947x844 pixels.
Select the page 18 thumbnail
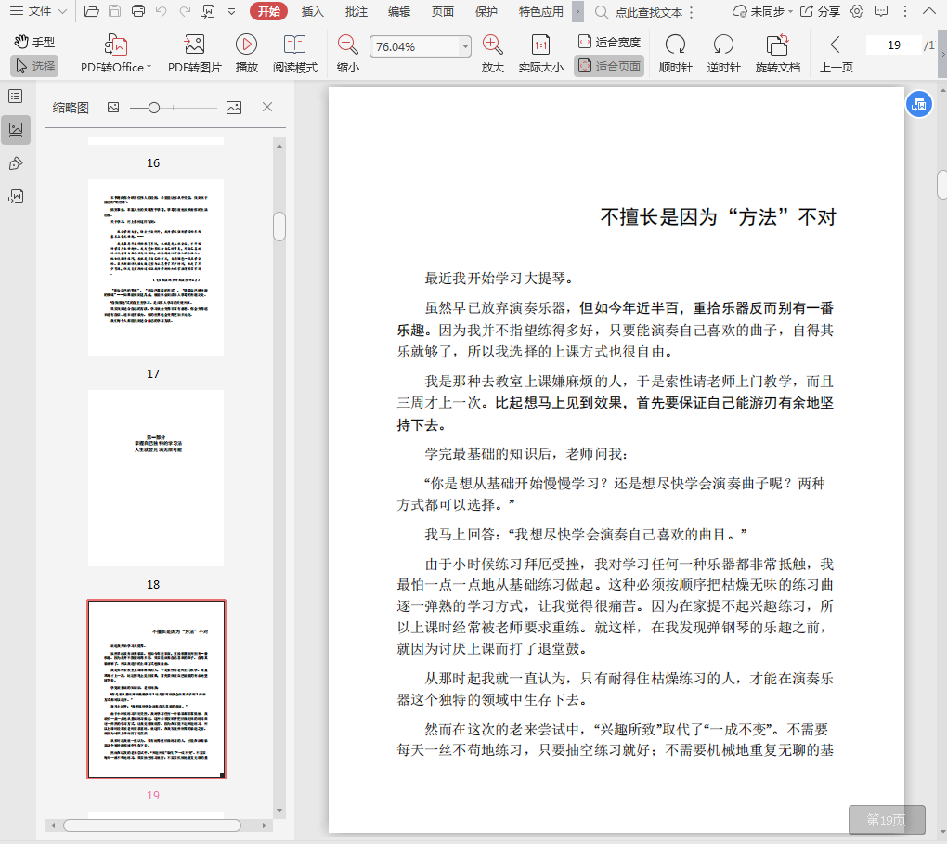156,478
